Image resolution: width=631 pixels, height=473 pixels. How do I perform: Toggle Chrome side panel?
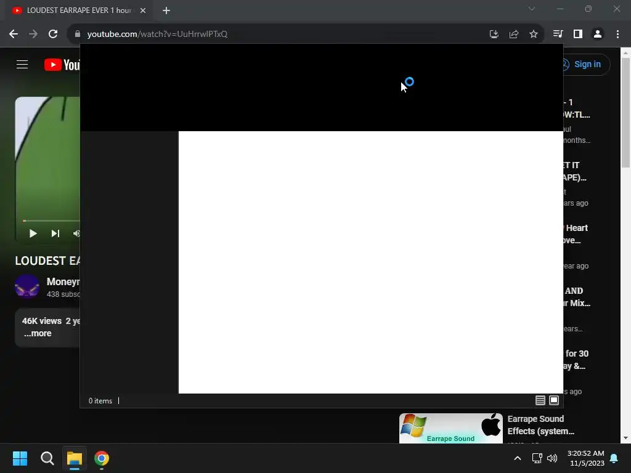point(578,34)
